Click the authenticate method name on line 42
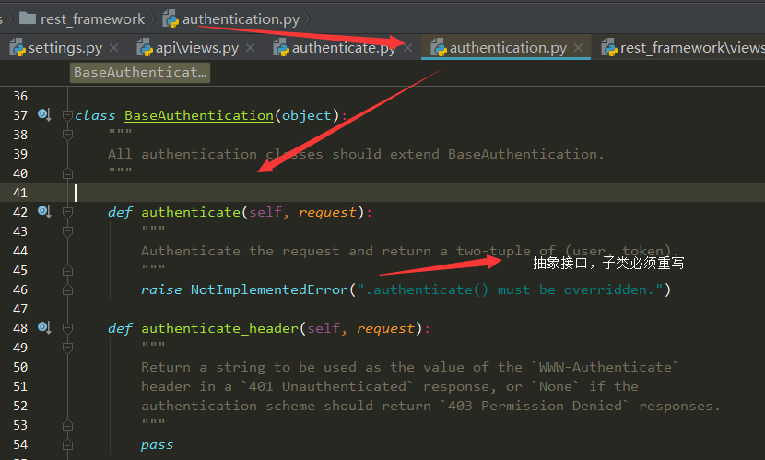The image size is (765, 460). [191, 212]
